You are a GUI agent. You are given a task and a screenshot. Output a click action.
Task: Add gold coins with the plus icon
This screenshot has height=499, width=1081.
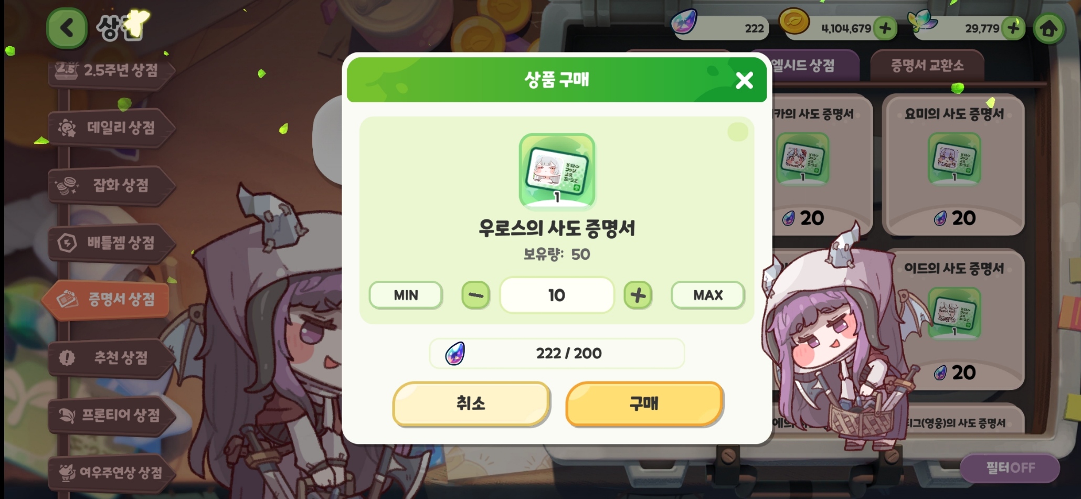tap(885, 28)
